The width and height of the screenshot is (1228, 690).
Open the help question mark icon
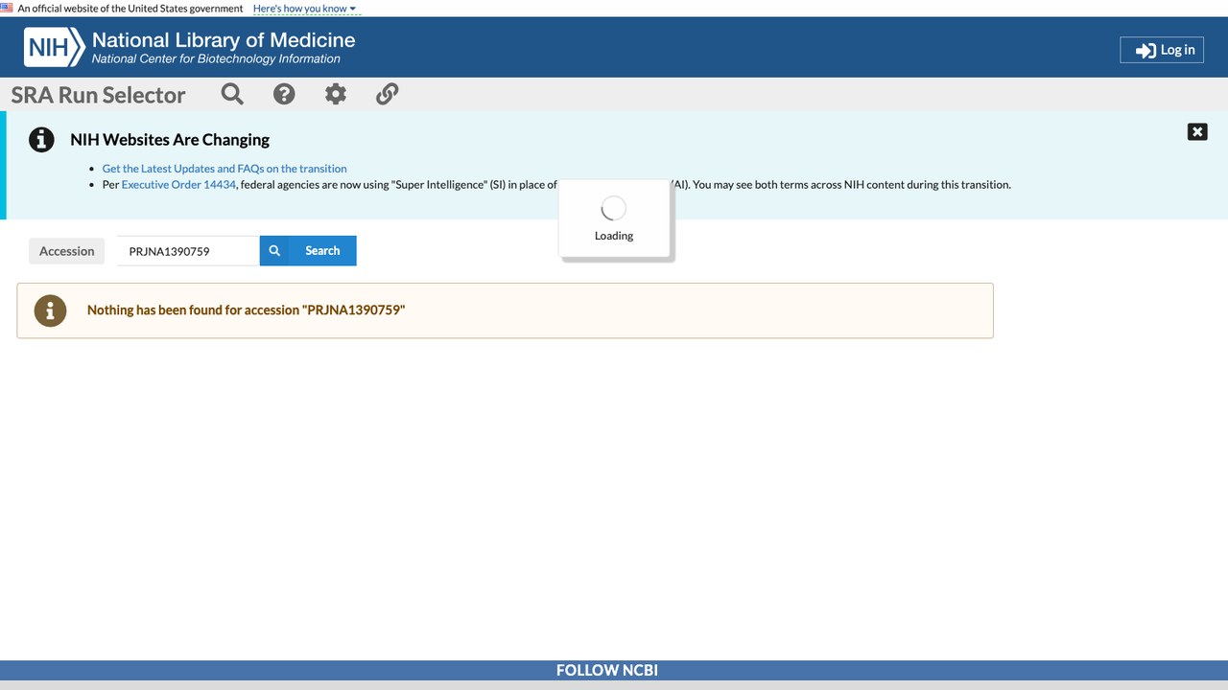284,94
